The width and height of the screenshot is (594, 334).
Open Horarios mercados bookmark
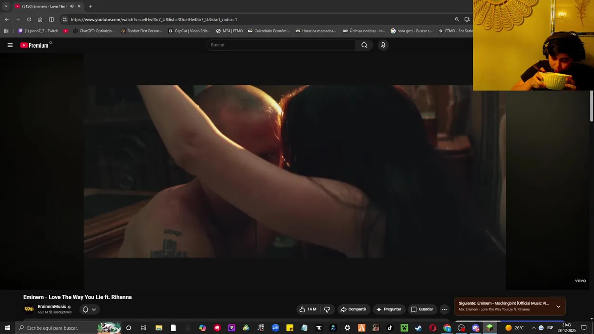[x=316, y=31]
